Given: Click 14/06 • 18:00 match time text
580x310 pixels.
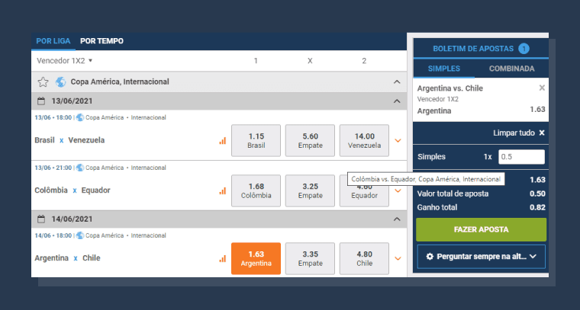Looking at the screenshot, I should click(x=53, y=235).
